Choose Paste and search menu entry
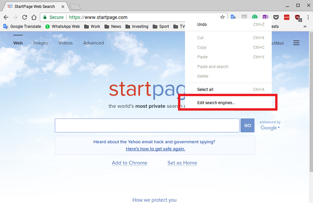The height and width of the screenshot is (203, 313). point(228,67)
